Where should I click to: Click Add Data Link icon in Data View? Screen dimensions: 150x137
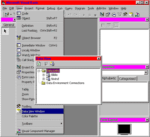(52, 64)
